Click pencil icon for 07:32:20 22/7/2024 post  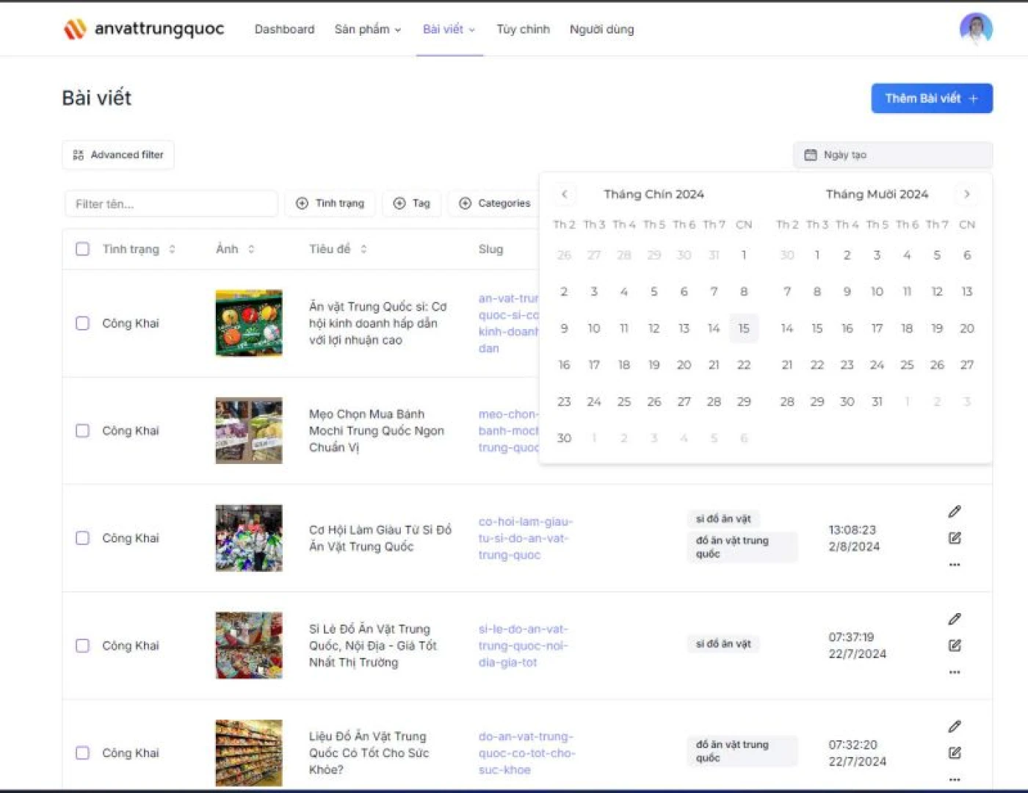point(955,726)
